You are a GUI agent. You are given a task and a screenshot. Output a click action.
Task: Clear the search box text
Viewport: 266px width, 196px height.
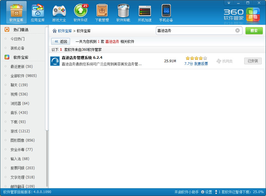[237, 31]
